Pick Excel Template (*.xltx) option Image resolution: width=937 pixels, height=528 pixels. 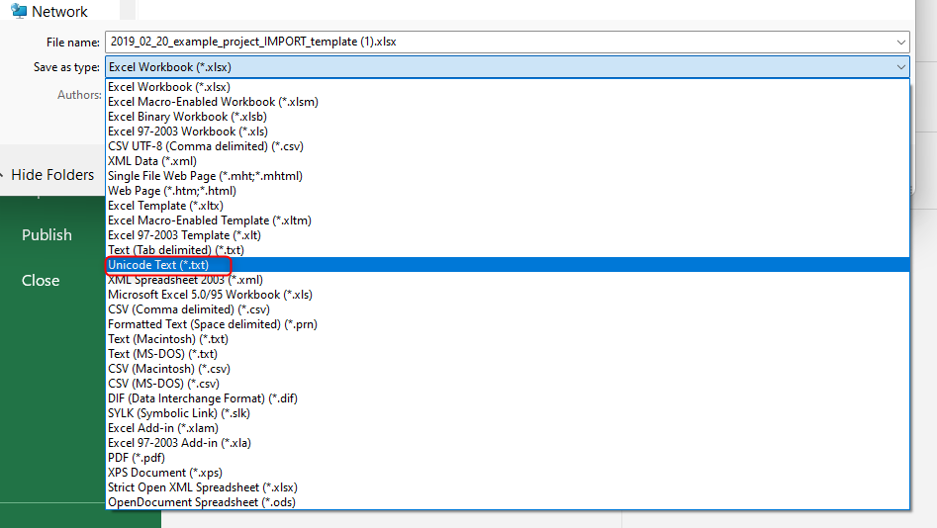click(163, 206)
